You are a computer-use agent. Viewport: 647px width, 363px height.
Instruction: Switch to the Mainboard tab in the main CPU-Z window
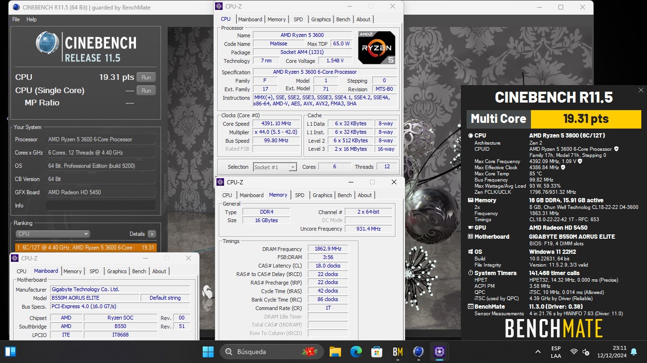click(x=250, y=19)
